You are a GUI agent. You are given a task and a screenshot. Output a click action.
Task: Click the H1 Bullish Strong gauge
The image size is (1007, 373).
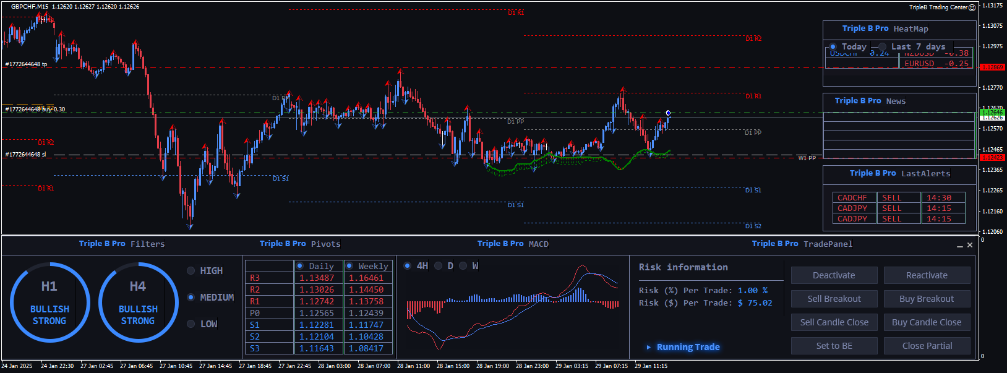coord(49,302)
